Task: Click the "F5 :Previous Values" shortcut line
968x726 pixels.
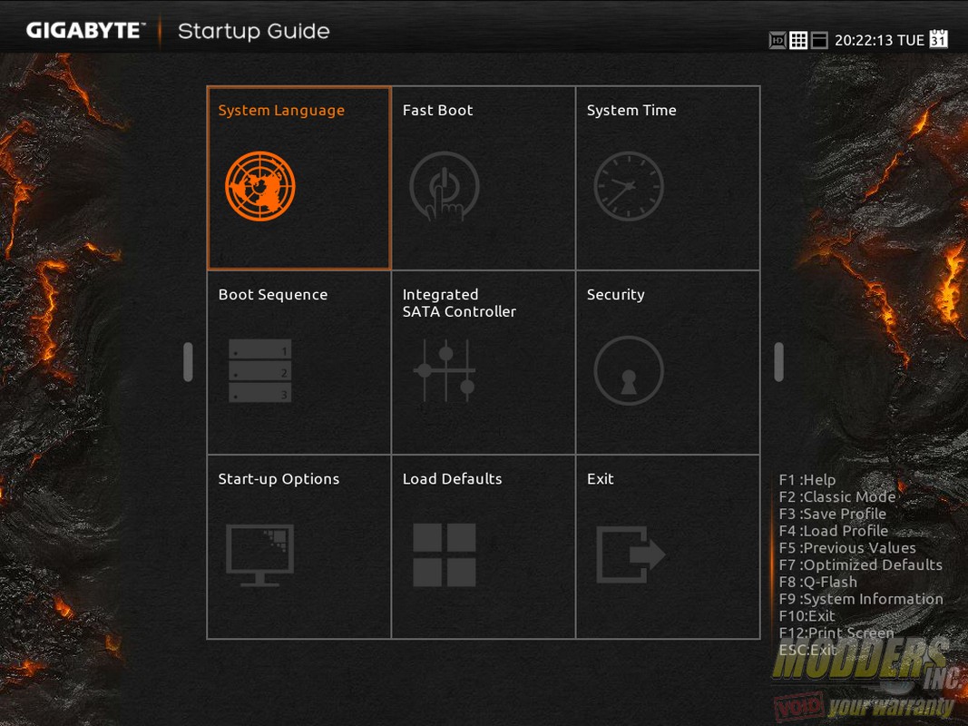Action: pyautogui.click(x=847, y=548)
